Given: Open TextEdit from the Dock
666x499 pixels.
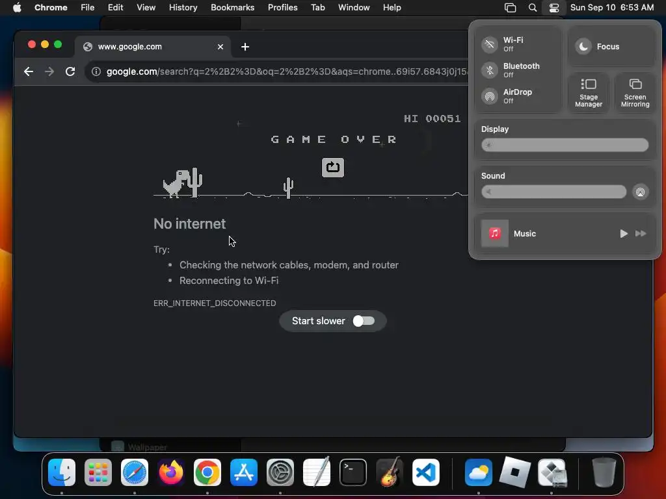Looking at the screenshot, I should click(317, 472).
